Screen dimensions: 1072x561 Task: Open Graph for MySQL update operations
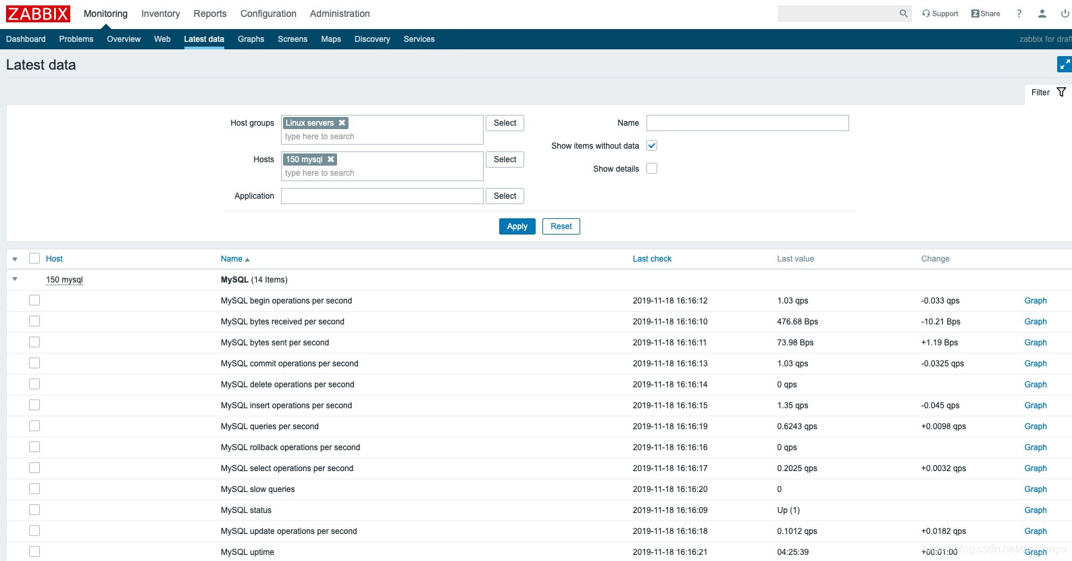click(x=1036, y=531)
